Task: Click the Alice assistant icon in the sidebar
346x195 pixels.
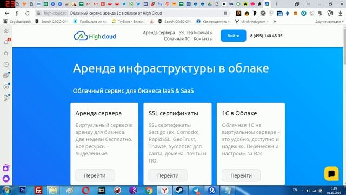Action: coord(6,178)
